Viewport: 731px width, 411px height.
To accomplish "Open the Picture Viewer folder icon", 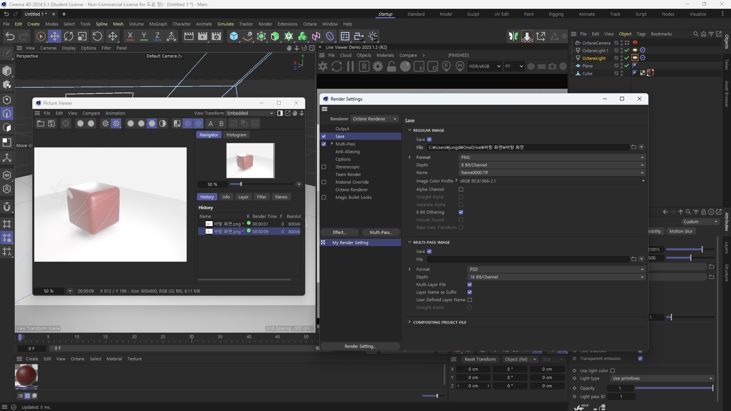I will [41, 123].
